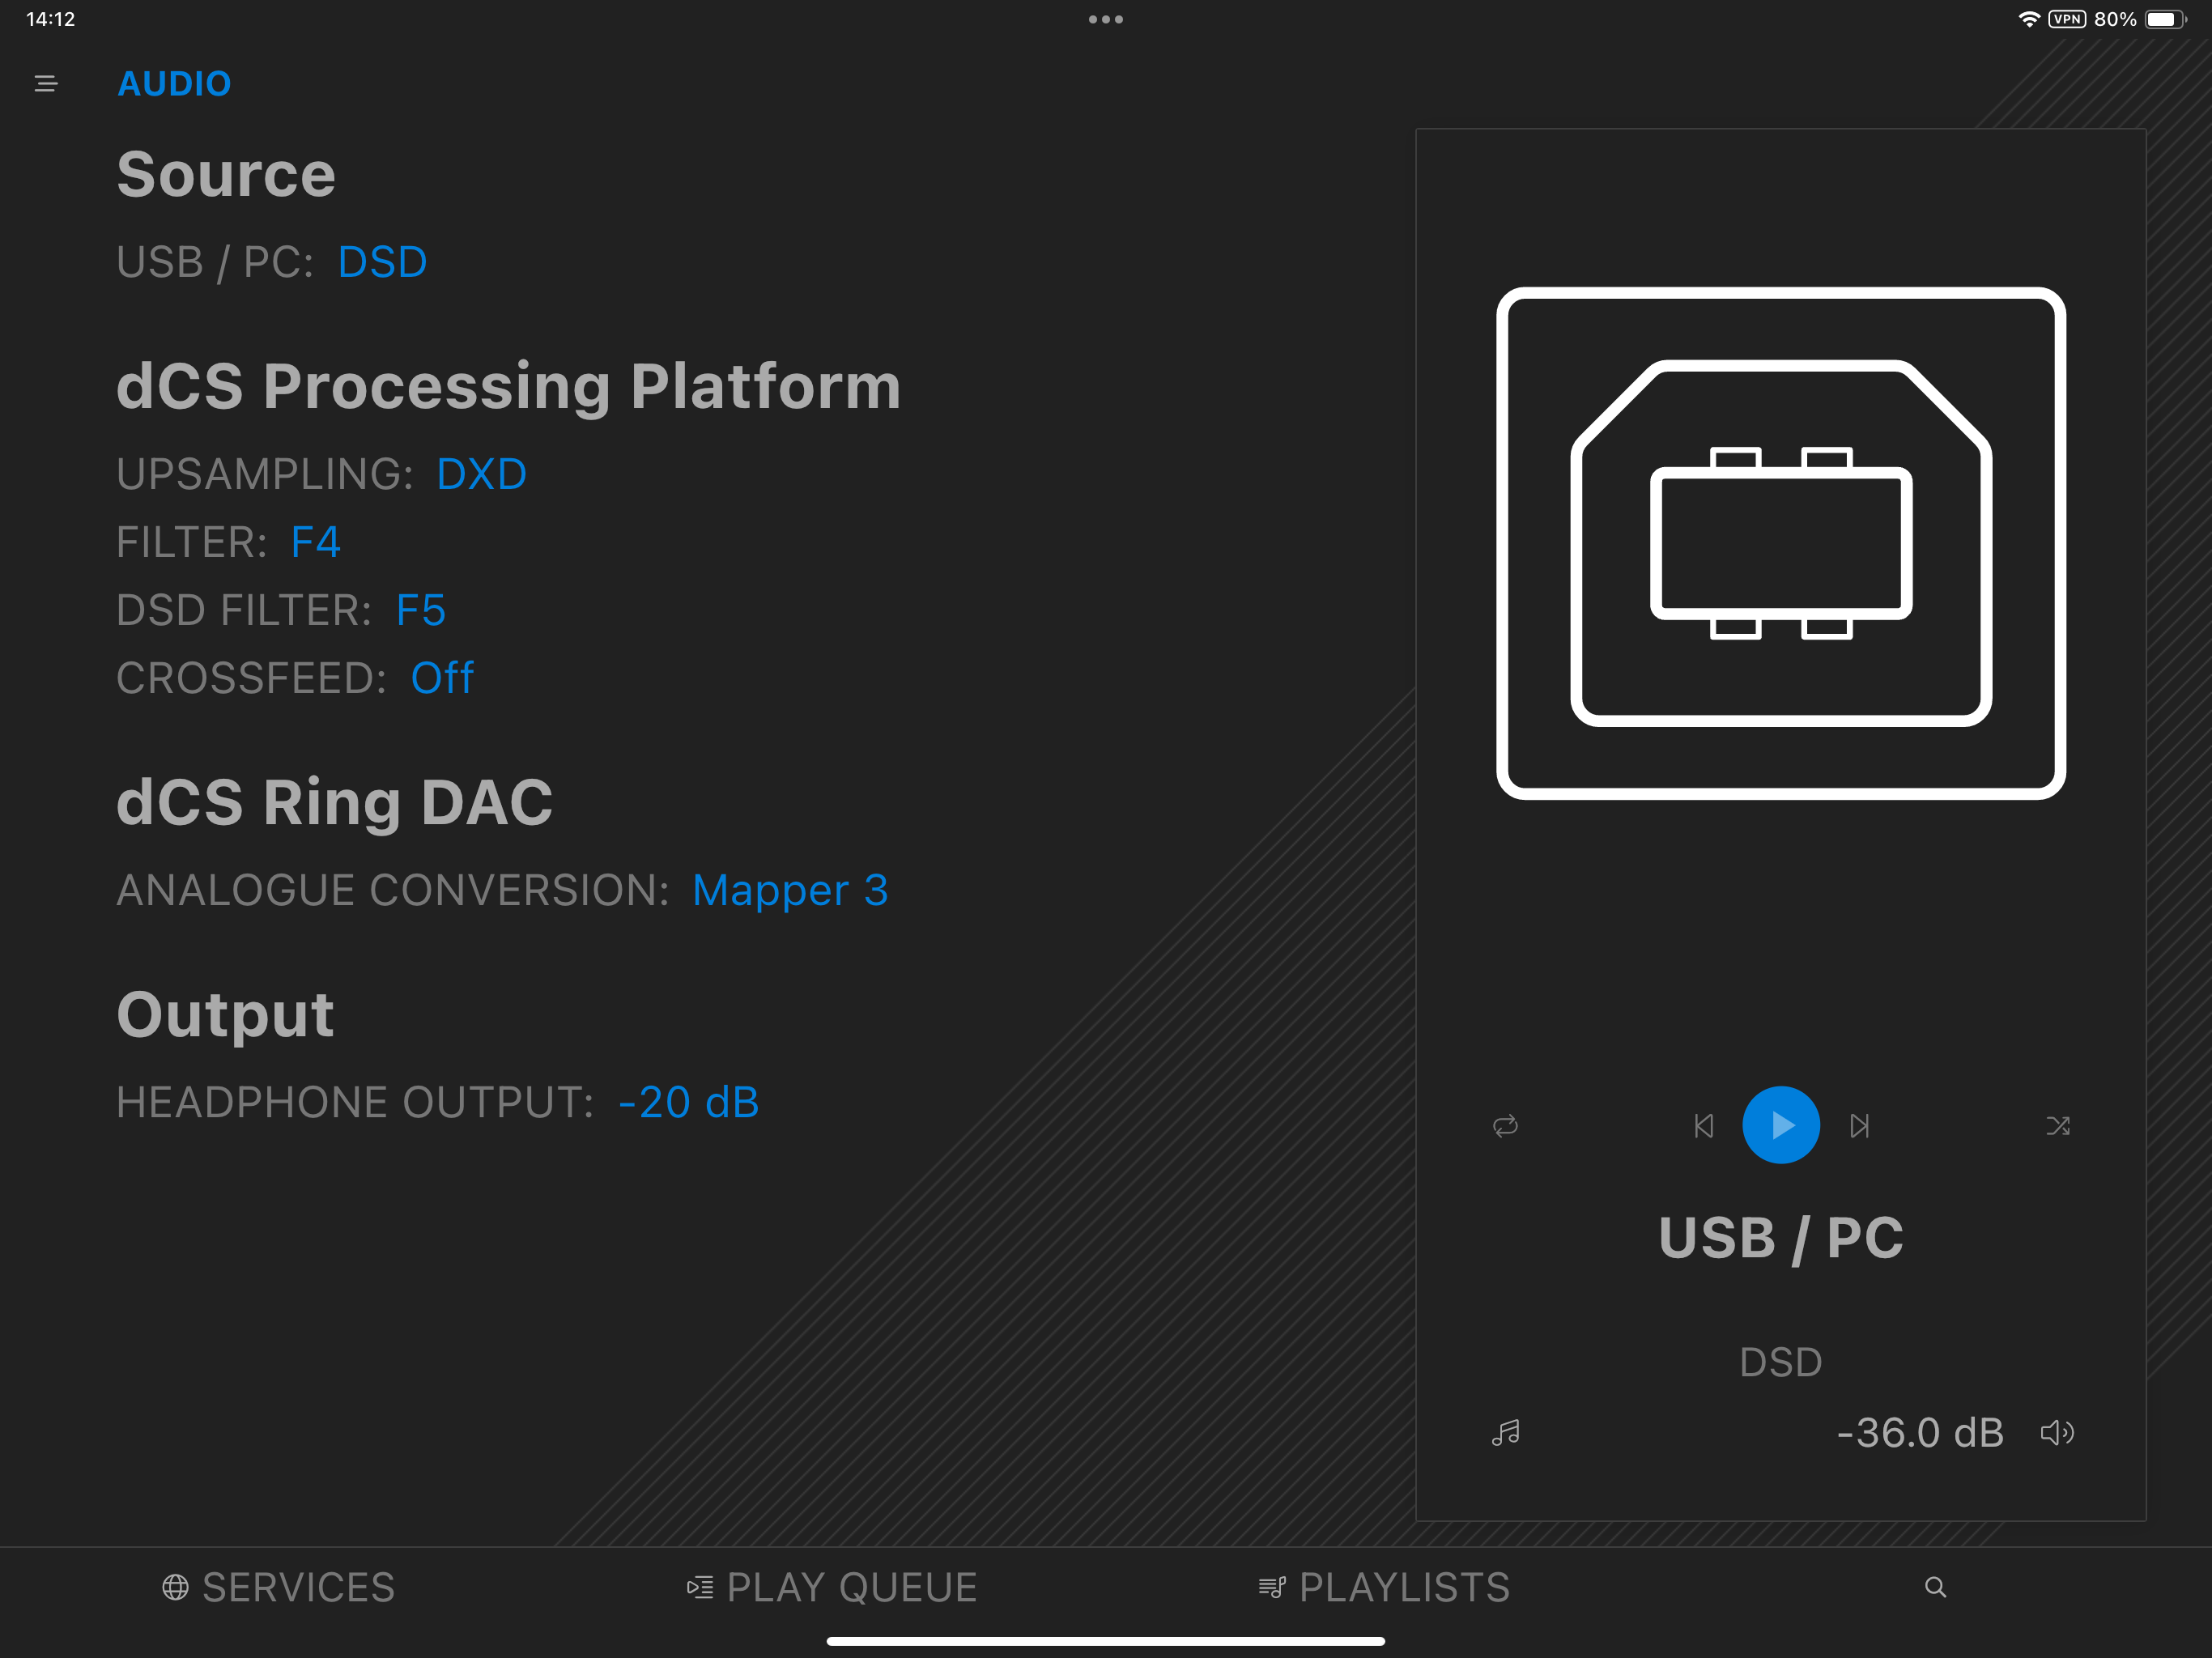Click the music note icon
Viewport: 2212px width, 1658px height.
[1506, 1433]
